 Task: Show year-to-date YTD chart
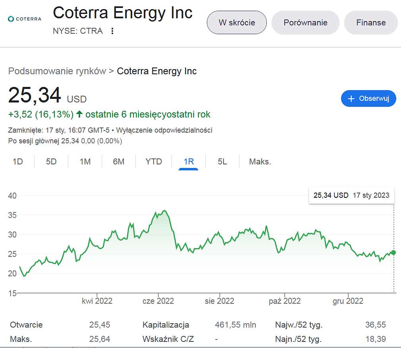point(154,162)
